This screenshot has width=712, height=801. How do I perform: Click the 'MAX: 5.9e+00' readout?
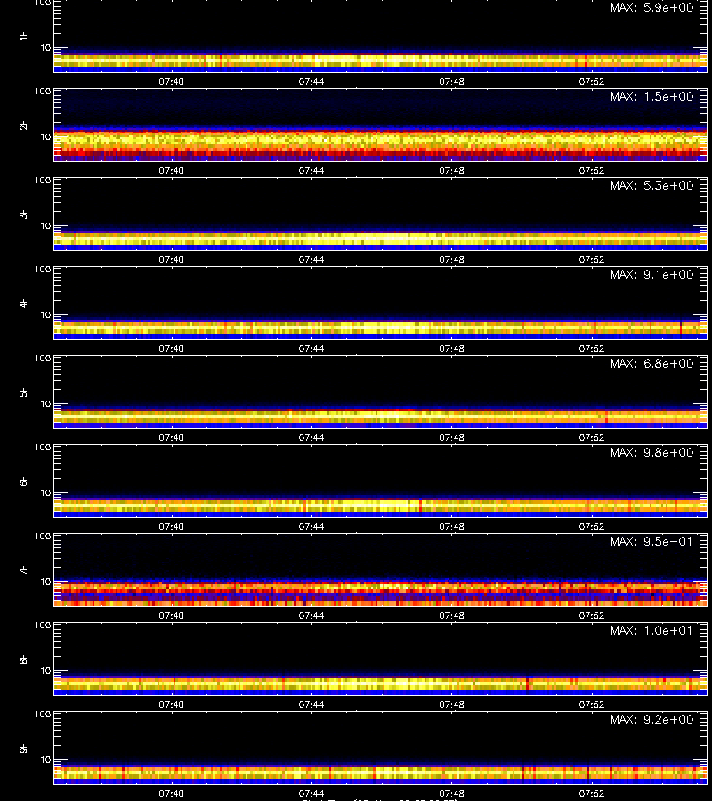651,8
